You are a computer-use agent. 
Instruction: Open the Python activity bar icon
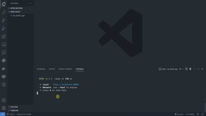(4, 60)
